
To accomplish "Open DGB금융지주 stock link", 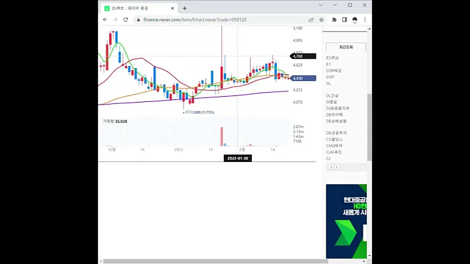I will [338, 108].
